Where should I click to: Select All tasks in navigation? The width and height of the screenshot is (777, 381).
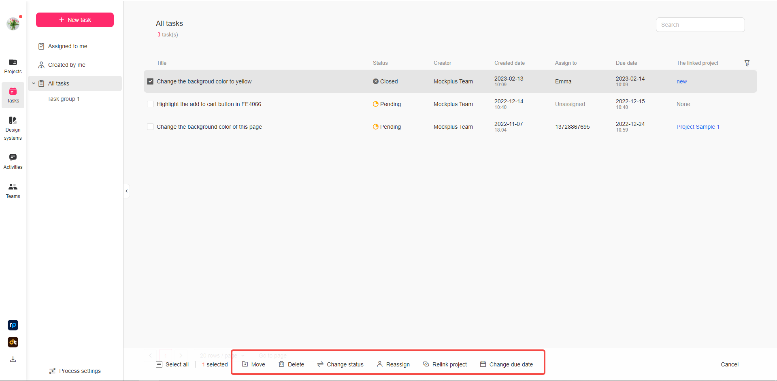click(x=75, y=83)
